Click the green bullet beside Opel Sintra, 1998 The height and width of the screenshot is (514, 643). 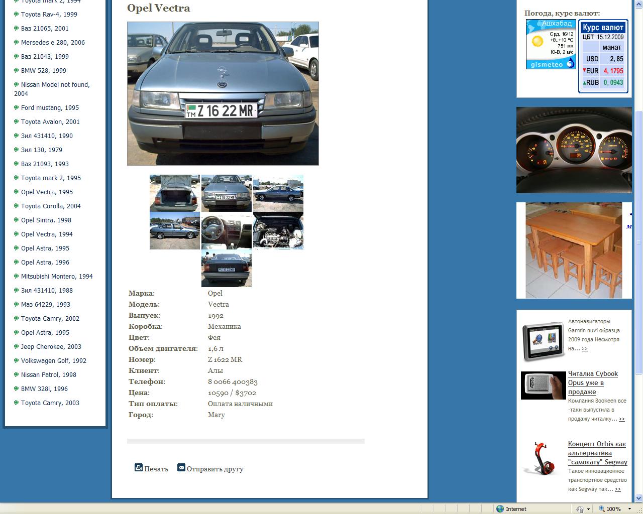click(x=17, y=220)
